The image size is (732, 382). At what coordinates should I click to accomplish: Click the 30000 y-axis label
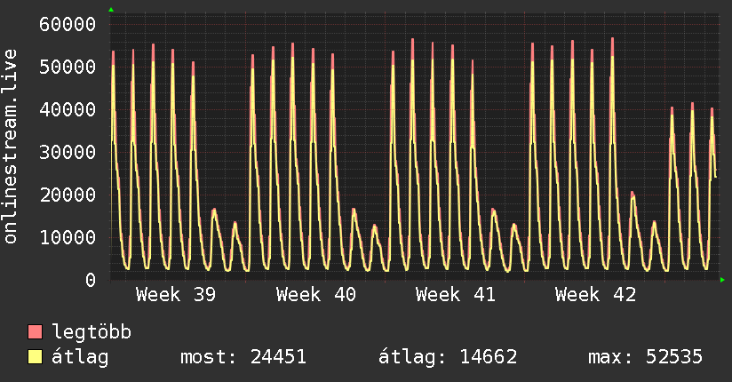(x=68, y=152)
